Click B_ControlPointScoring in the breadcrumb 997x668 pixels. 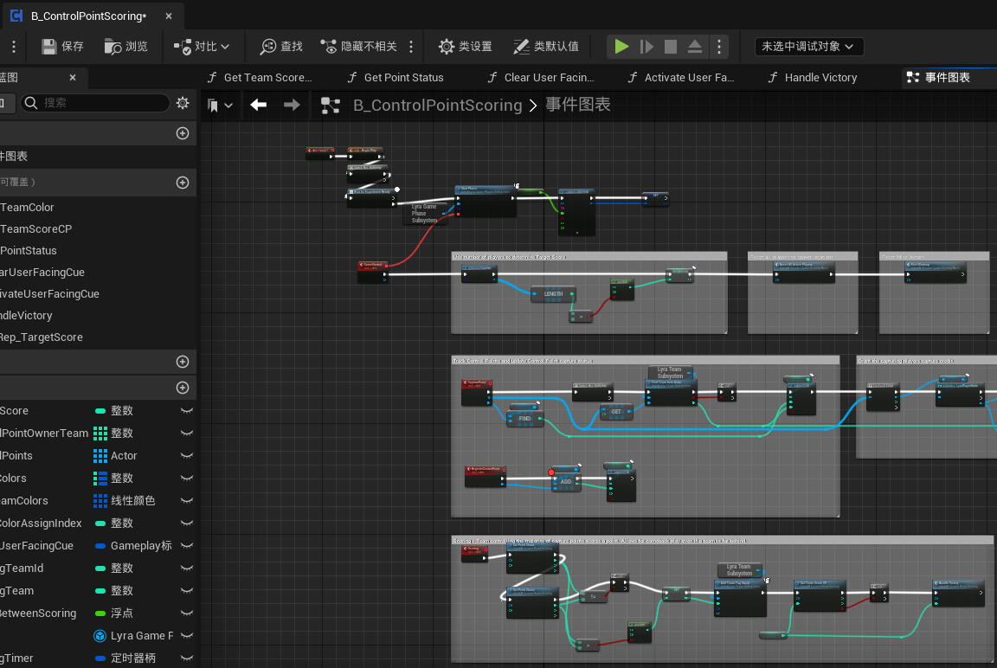[x=437, y=106]
